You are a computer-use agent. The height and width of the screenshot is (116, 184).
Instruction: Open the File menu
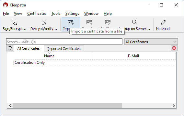(6, 14)
